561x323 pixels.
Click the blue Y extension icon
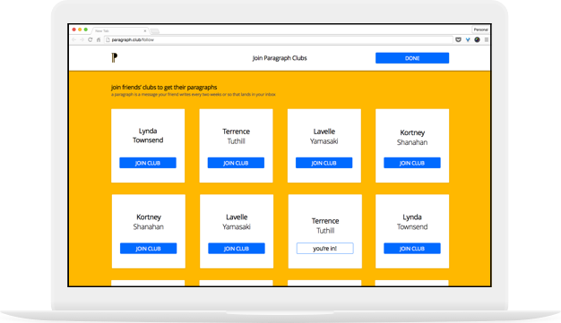click(468, 39)
